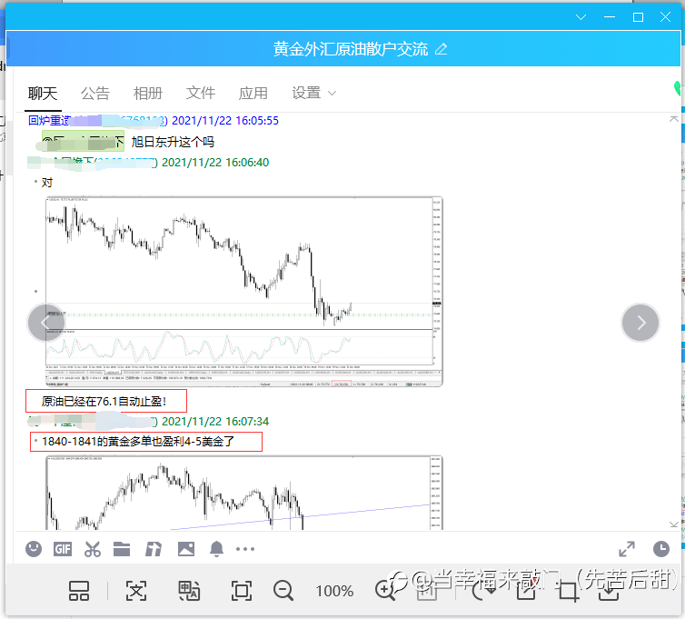The image size is (685, 619).
Task: Open message history clock icon
Action: coord(661,549)
